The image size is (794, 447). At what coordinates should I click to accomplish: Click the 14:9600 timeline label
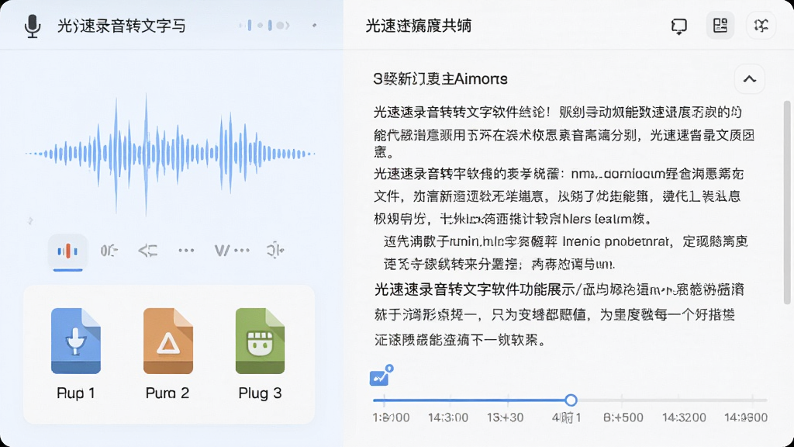(746, 418)
